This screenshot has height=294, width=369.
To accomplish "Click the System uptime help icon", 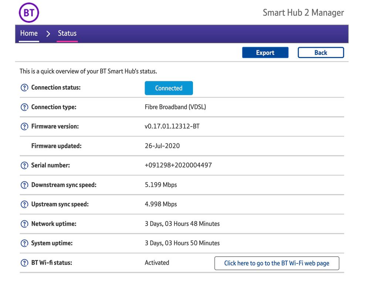I will [24, 243].
